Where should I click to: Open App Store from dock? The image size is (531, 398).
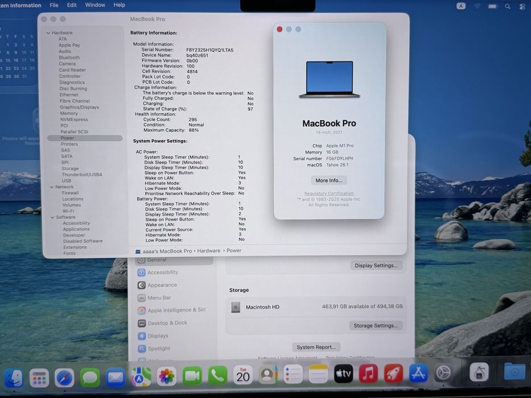(418, 372)
